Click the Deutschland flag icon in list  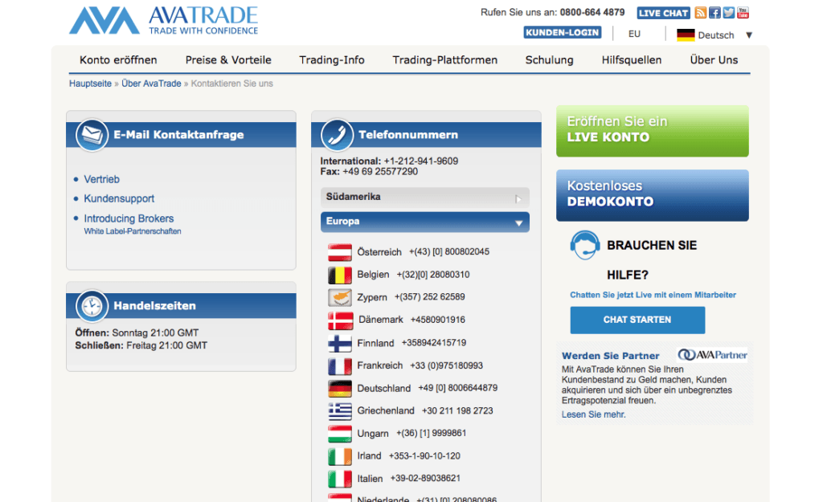340,388
